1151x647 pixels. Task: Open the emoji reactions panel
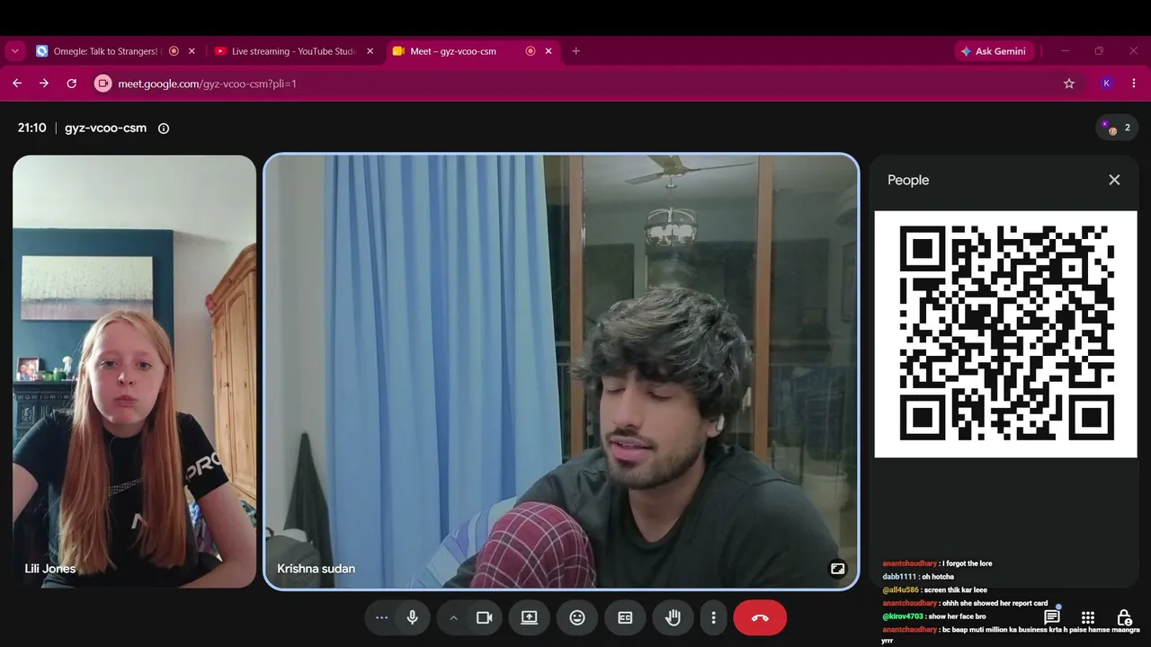[x=577, y=617]
